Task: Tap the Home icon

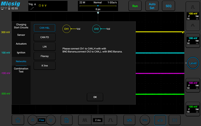Action: pos(18,120)
